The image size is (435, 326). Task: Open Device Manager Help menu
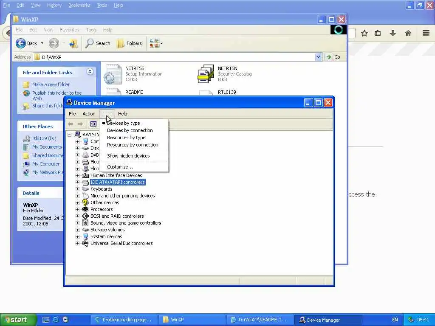click(123, 114)
